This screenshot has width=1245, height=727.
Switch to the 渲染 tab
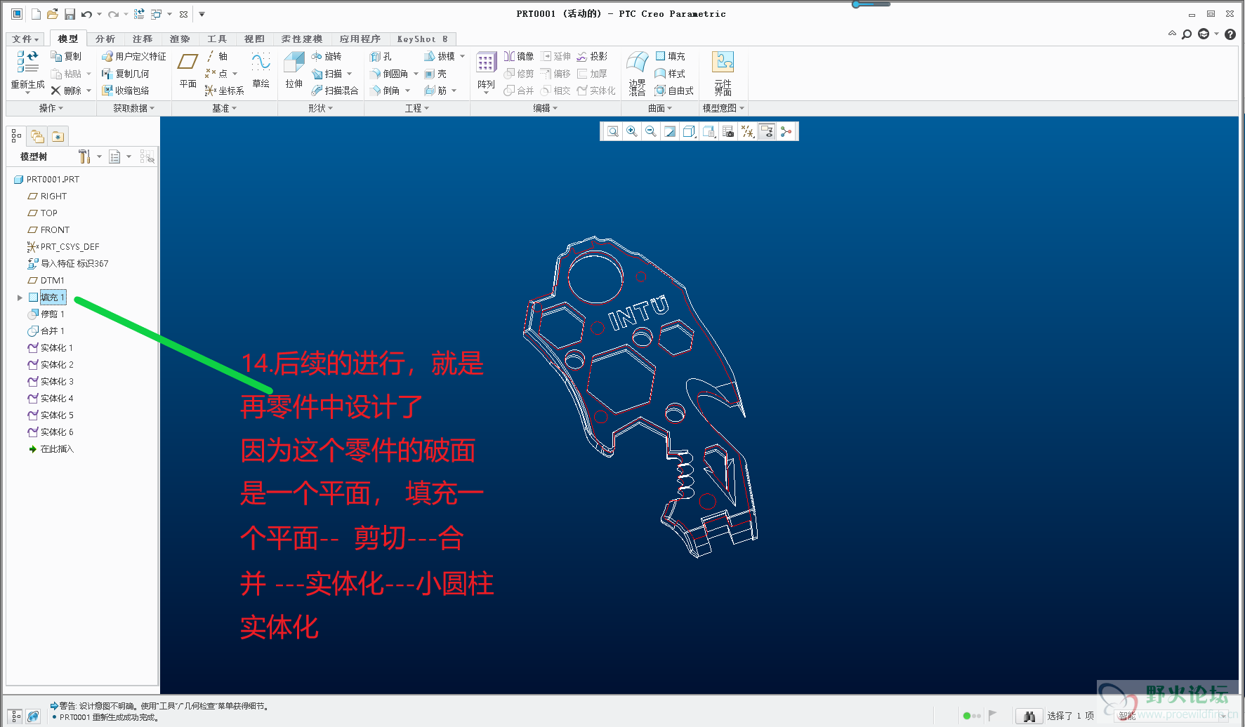point(180,39)
